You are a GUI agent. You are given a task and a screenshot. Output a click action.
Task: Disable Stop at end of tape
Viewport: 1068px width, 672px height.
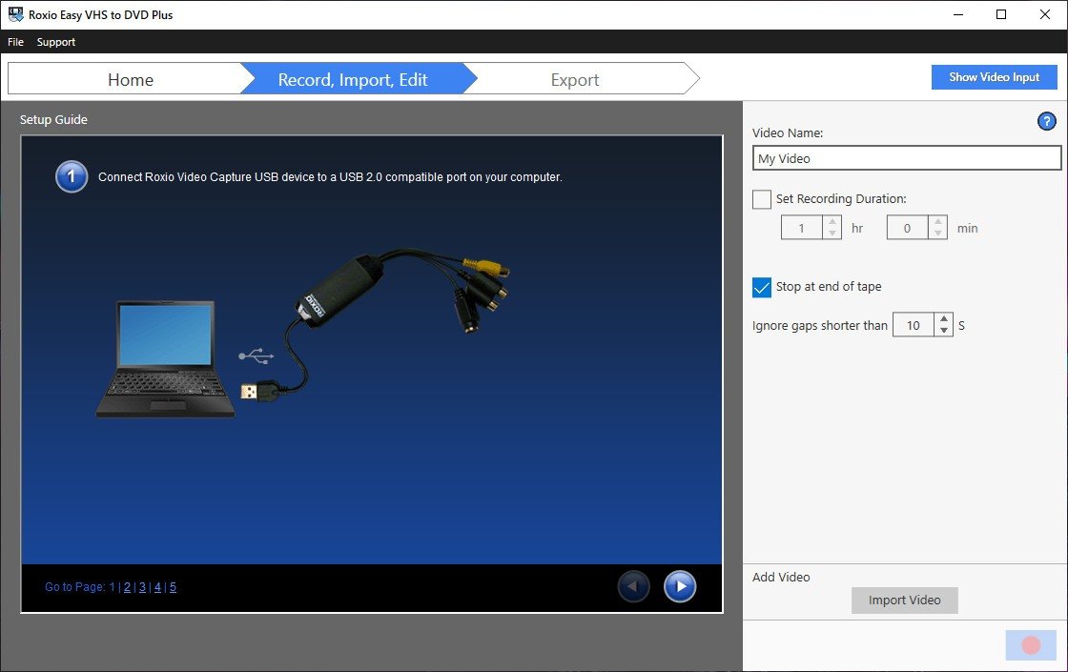click(x=760, y=286)
